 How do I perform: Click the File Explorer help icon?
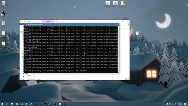(128, 24)
